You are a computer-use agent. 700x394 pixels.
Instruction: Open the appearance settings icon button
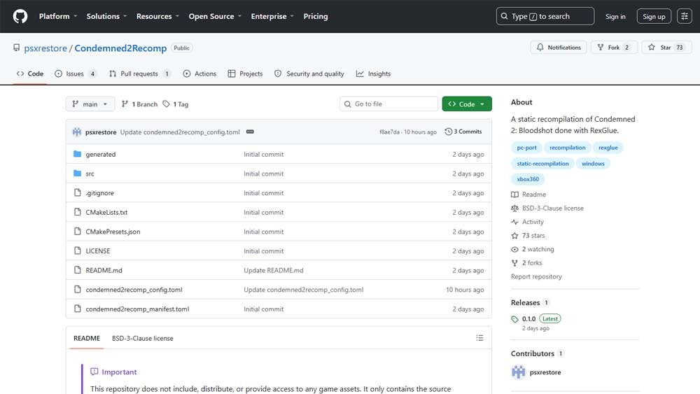[684, 17]
